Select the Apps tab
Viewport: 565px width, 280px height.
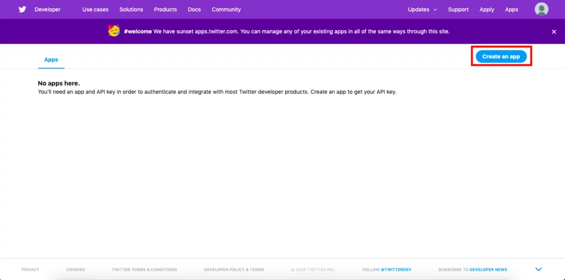coord(51,60)
